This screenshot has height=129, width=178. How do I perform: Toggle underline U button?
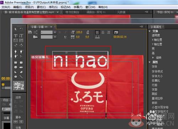pyautogui.click(x=65, y=37)
